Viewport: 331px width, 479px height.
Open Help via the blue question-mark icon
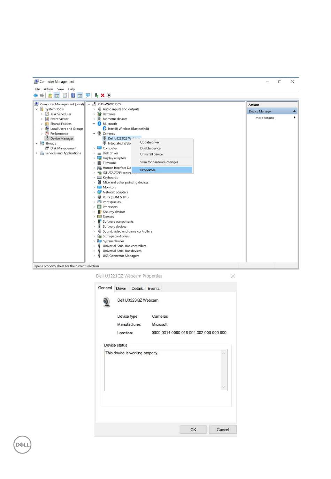(73, 95)
